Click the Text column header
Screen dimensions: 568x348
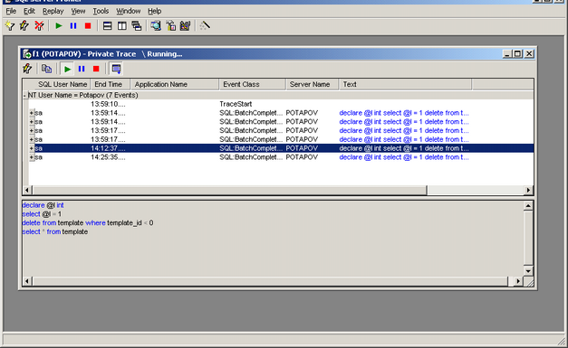click(405, 84)
